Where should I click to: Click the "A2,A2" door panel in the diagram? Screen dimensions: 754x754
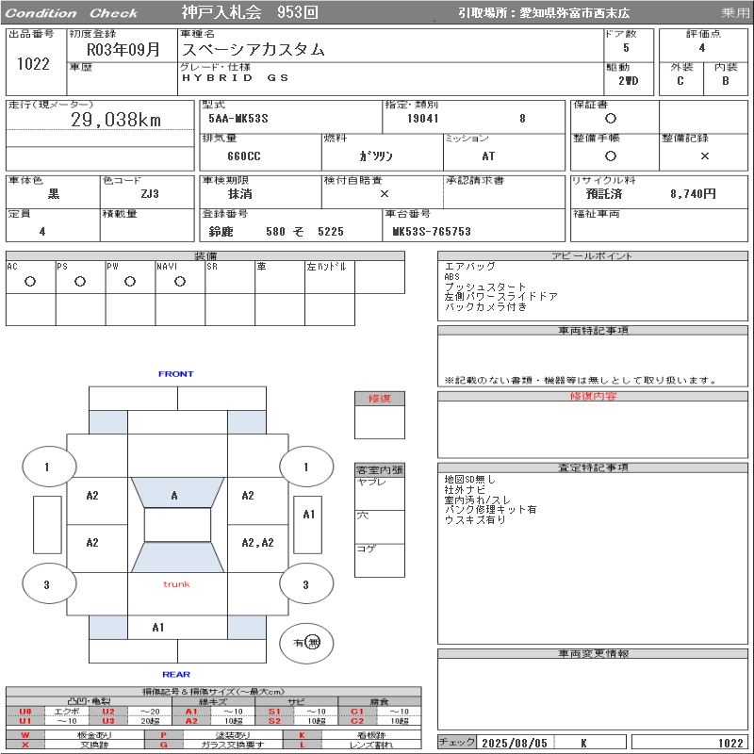[257, 548]
